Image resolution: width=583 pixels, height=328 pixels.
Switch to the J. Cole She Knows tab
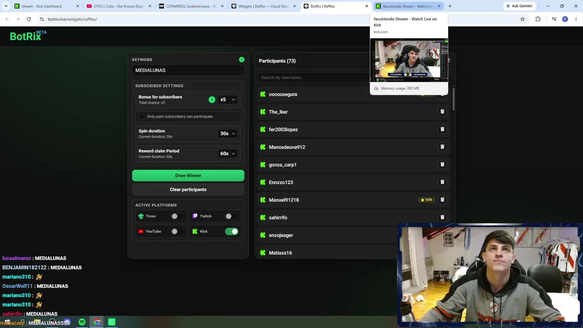pos(119,6)
